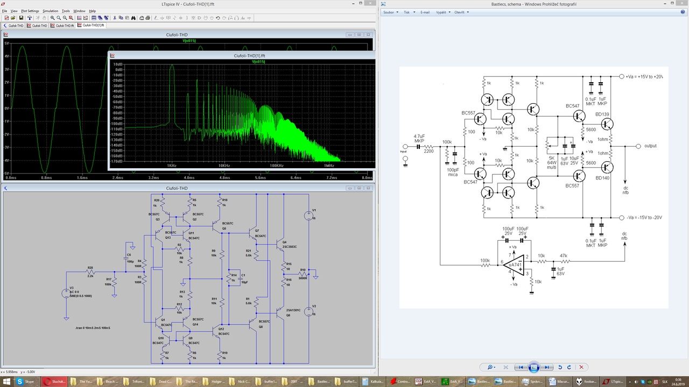The image size is (689, 387).
Task: Open The Yo... folder taskbar item
Action: 82,381
